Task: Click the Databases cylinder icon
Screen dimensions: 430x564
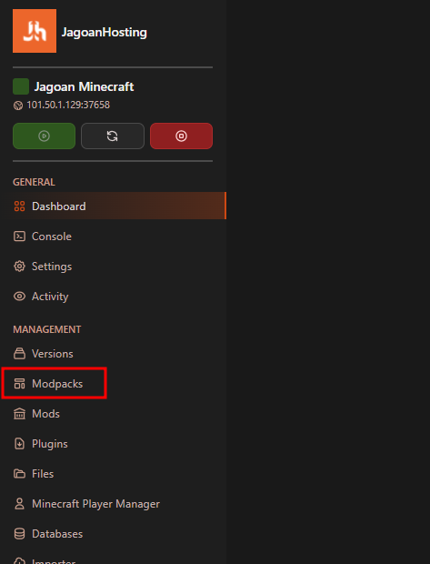Action: pos(19,534)
